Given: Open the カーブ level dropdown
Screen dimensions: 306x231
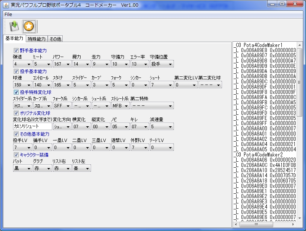Looking at the screenshot, I should coord(100,85).
